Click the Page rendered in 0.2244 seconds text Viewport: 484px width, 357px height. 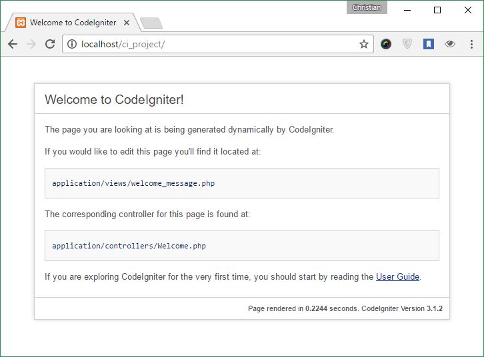point(303,308)
